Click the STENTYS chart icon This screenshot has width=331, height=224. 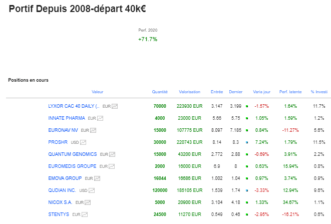pyautogui.click(x=86, y=214)
